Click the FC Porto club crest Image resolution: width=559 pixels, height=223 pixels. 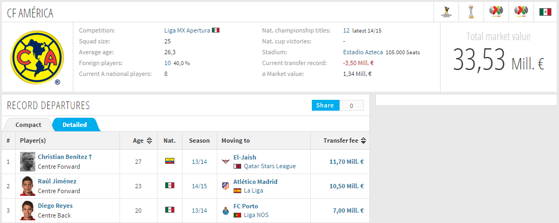pyautogui.click(x=225, y=211)
